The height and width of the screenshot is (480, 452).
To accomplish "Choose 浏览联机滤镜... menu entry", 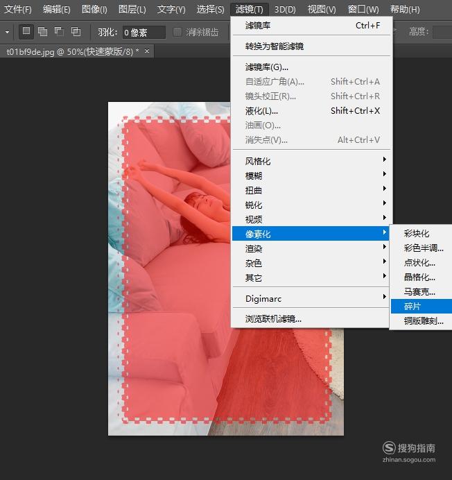I will 311,319.
